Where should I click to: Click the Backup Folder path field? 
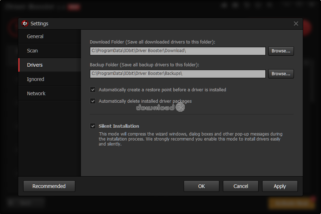click(x=178, y=74)
